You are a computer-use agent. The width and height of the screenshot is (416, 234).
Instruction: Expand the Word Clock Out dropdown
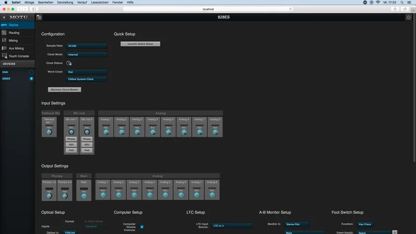click(87, 72)
